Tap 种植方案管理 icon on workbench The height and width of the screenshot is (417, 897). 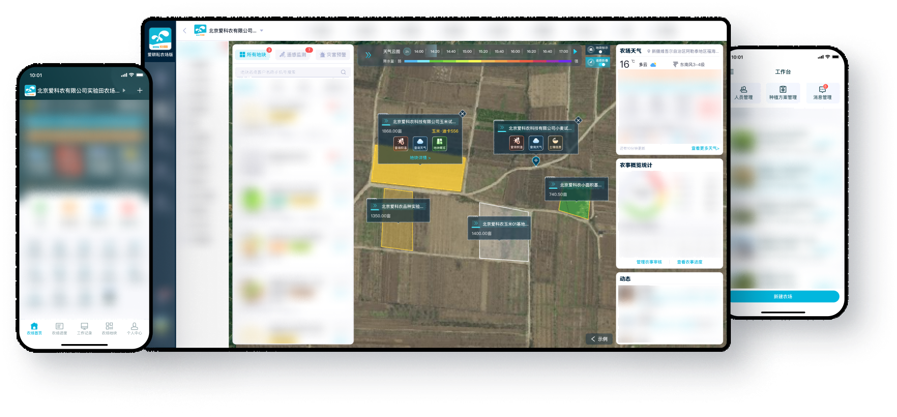click(x=783, y=92)
